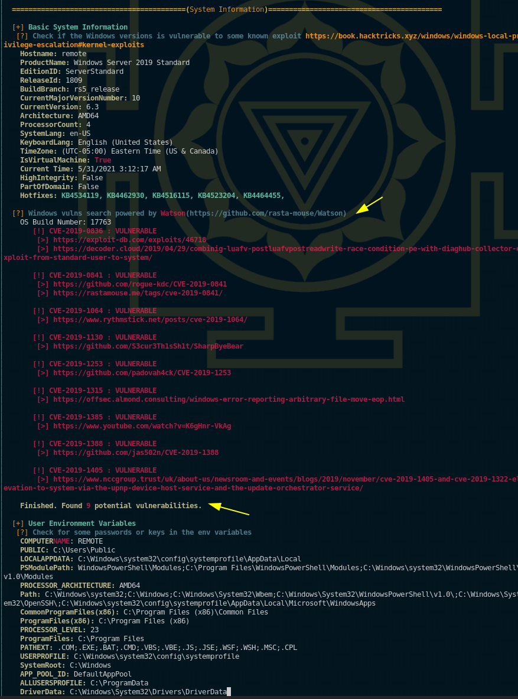Viewport: 518px width, 699px height.
Task: Click the System Information banner header
Action: point(226,9)
